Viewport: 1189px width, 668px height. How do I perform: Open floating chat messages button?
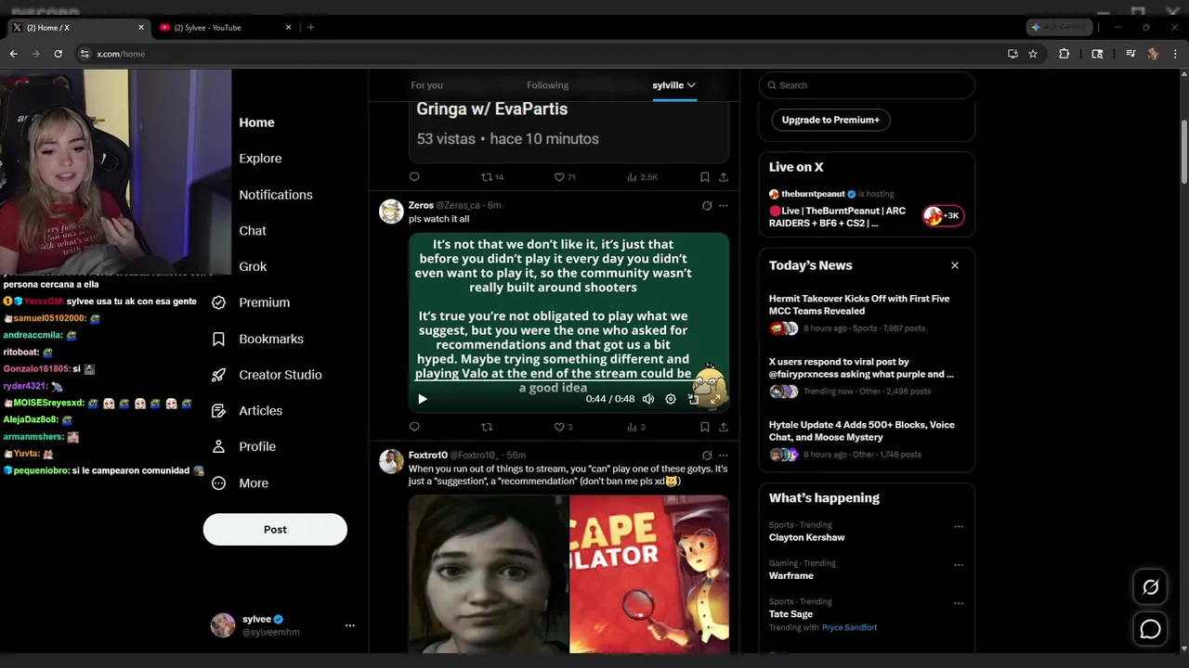coord(1150,630)
